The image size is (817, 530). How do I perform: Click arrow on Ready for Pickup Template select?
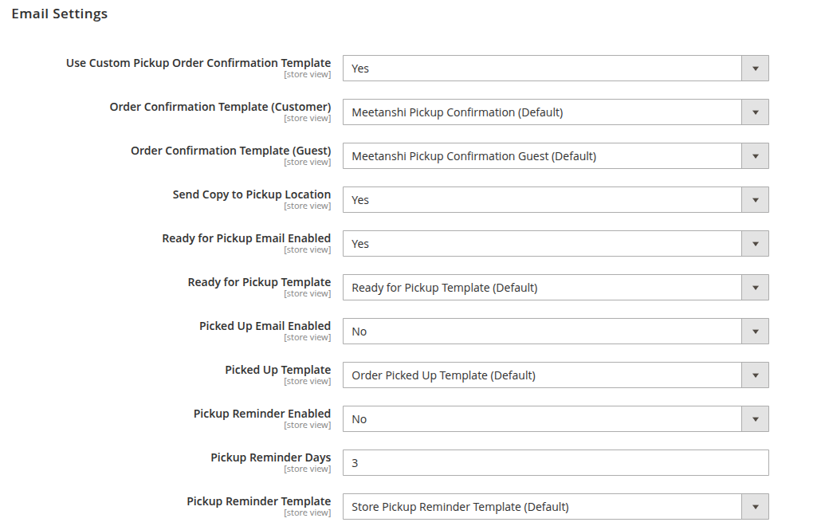(x=755, y=287)
